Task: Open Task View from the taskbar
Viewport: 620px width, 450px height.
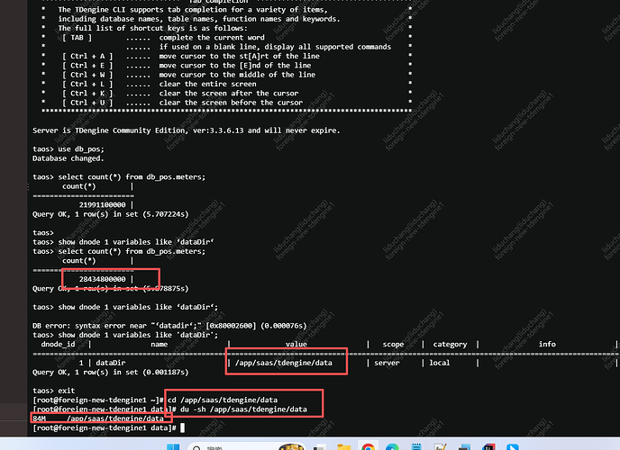Action: pyautogui.click(x=320, y=445)
